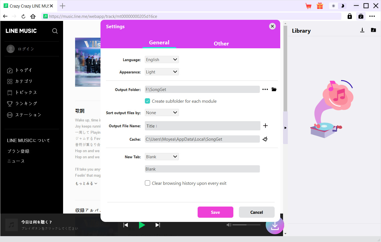Skip to previous track

tap(126, 225)
